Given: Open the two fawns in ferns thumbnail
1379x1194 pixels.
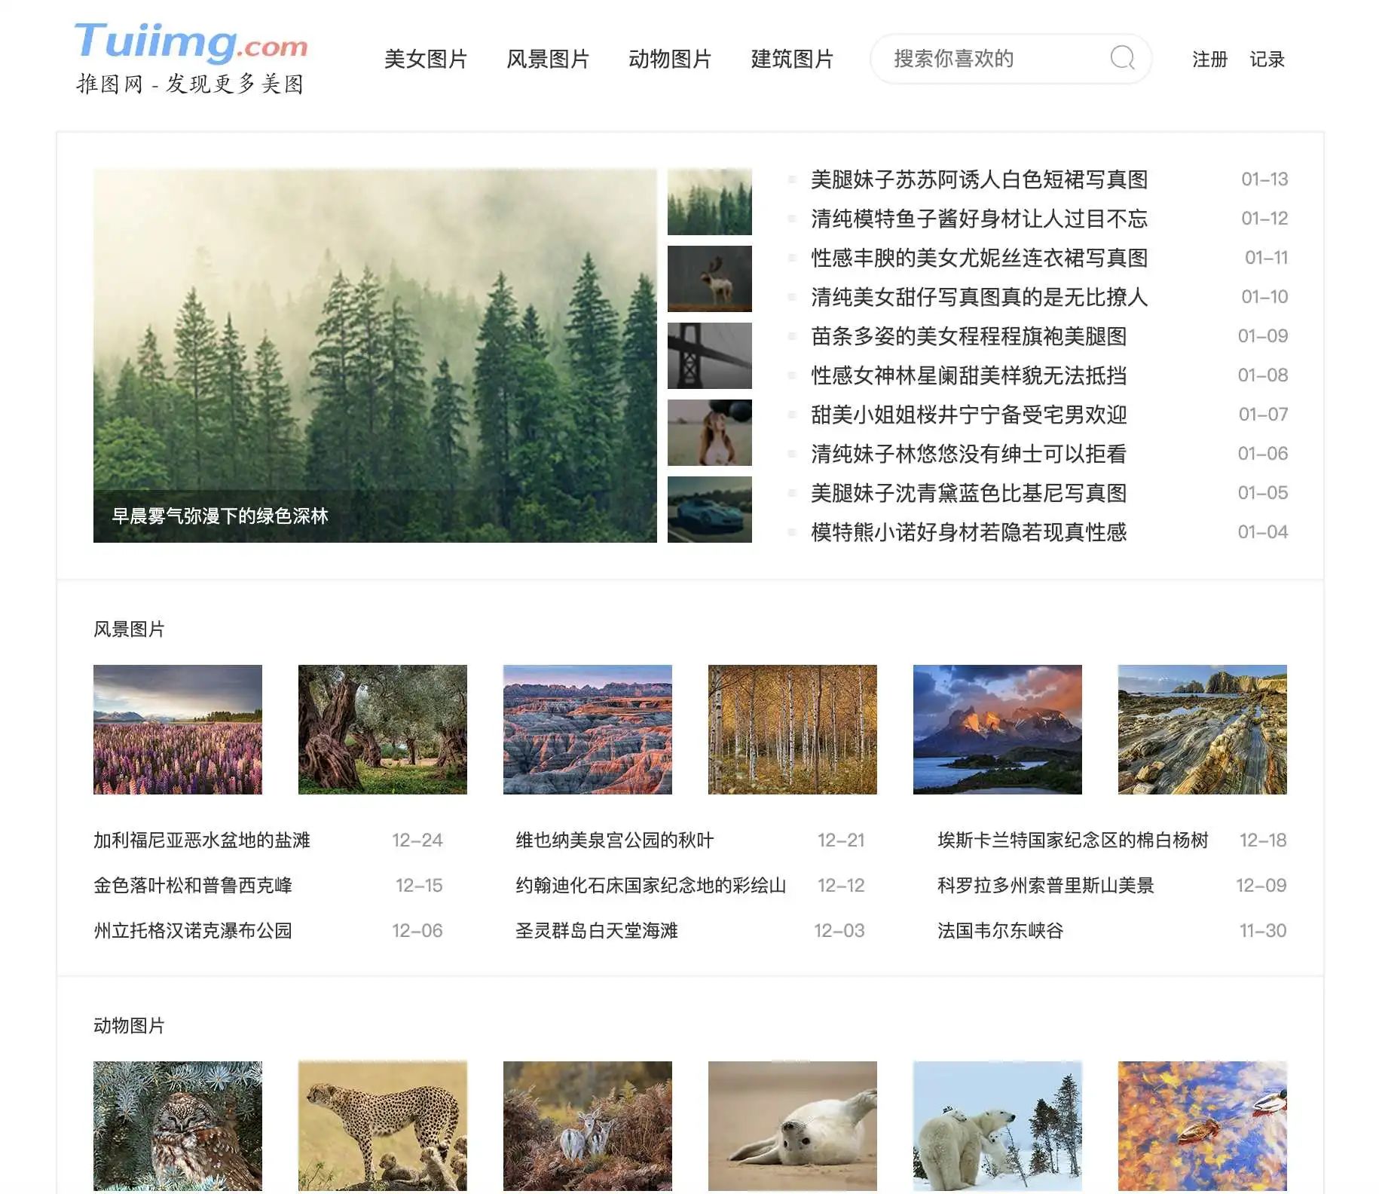Looking at the screenshot, I should 588,1126.
